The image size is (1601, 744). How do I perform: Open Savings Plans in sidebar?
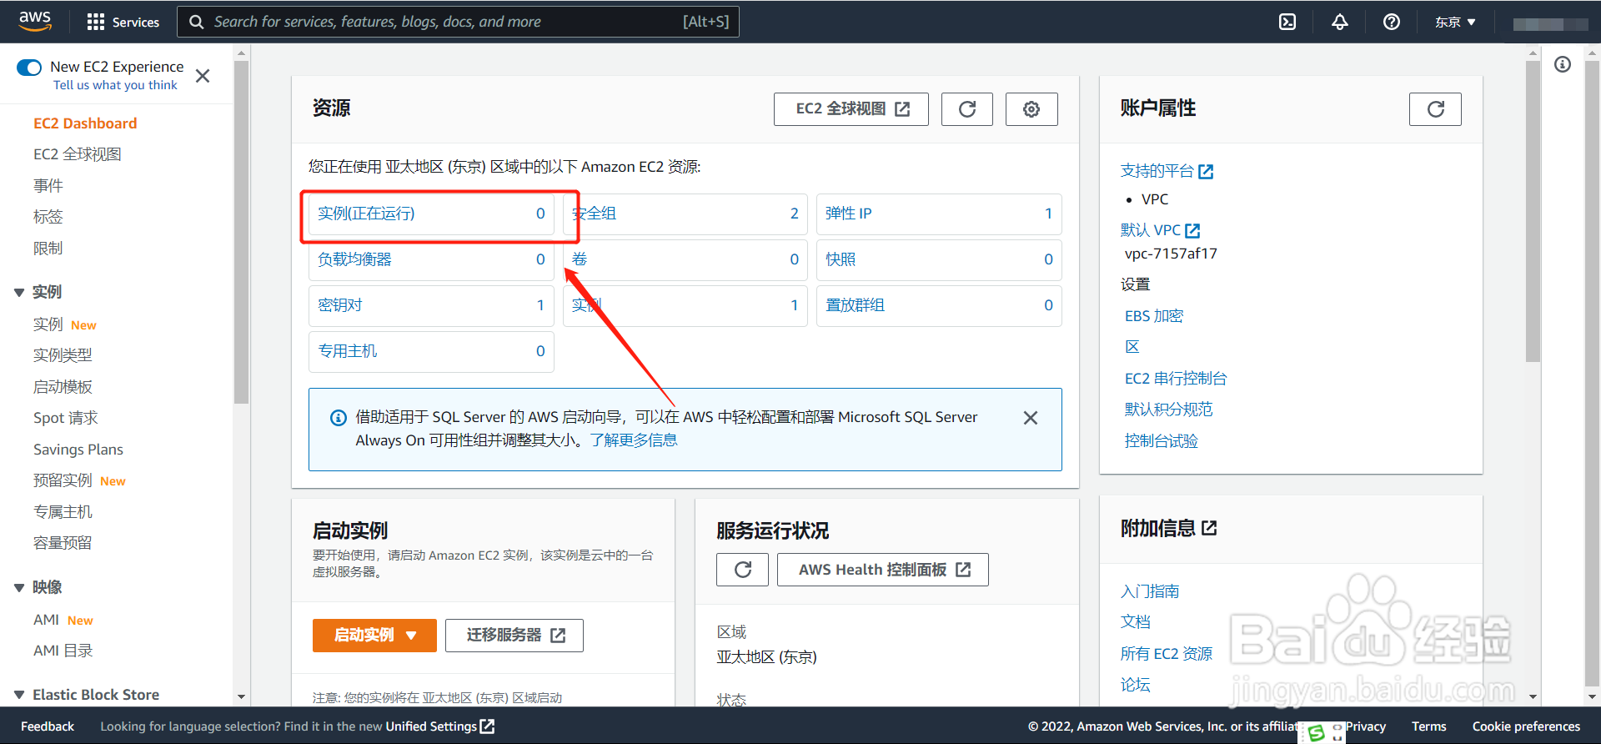coord(78,450)
